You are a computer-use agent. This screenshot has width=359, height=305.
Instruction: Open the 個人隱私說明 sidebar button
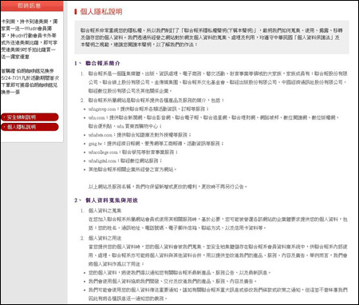[30, 127]
